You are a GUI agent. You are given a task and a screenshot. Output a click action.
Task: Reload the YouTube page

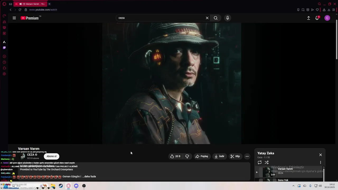[20, 10]
